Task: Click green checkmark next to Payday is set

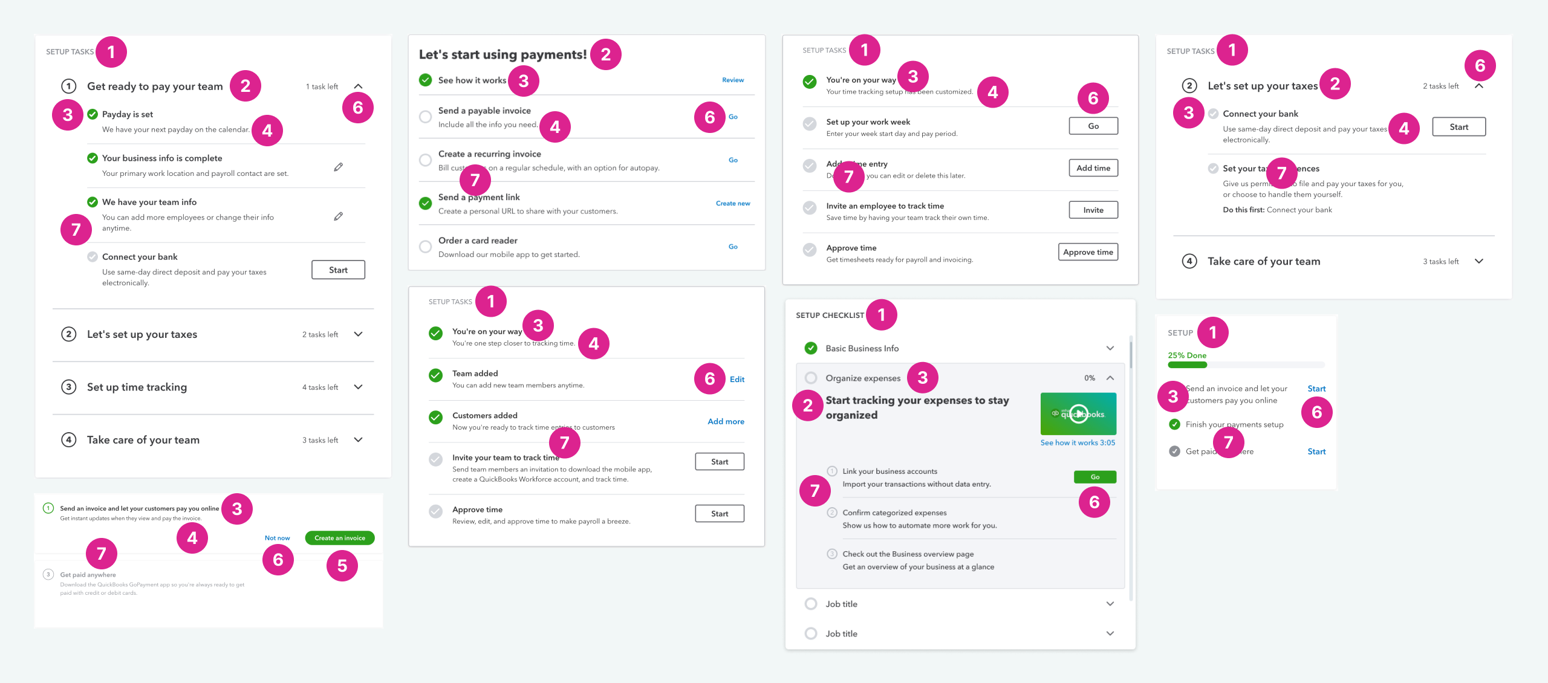Action: (x=93, y=114)
